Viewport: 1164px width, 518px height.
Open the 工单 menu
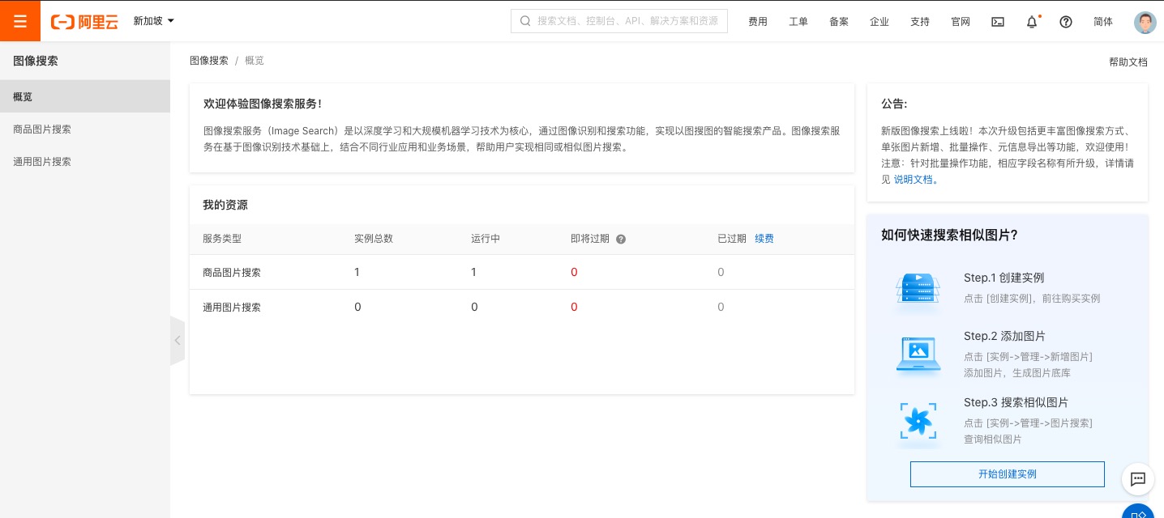[798, 22]
